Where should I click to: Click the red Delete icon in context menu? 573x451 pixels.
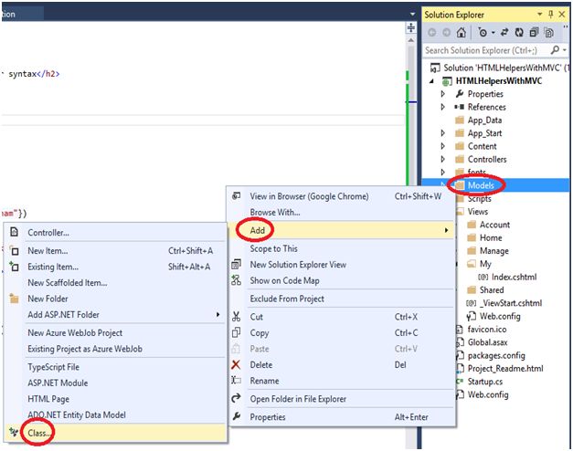236,364
